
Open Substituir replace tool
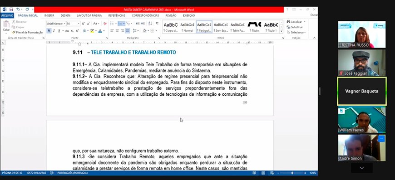click(x=295, y=27)
